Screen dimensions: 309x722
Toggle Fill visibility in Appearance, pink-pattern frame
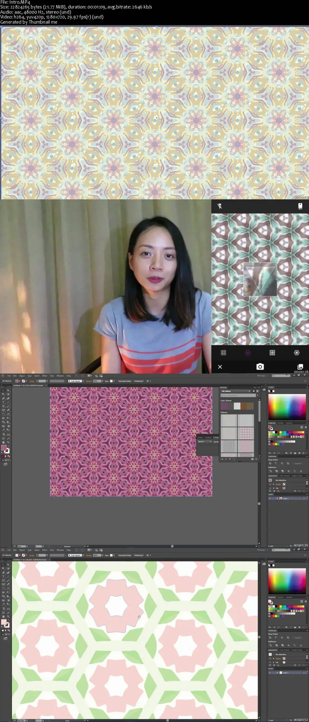[x=270, y=488]
